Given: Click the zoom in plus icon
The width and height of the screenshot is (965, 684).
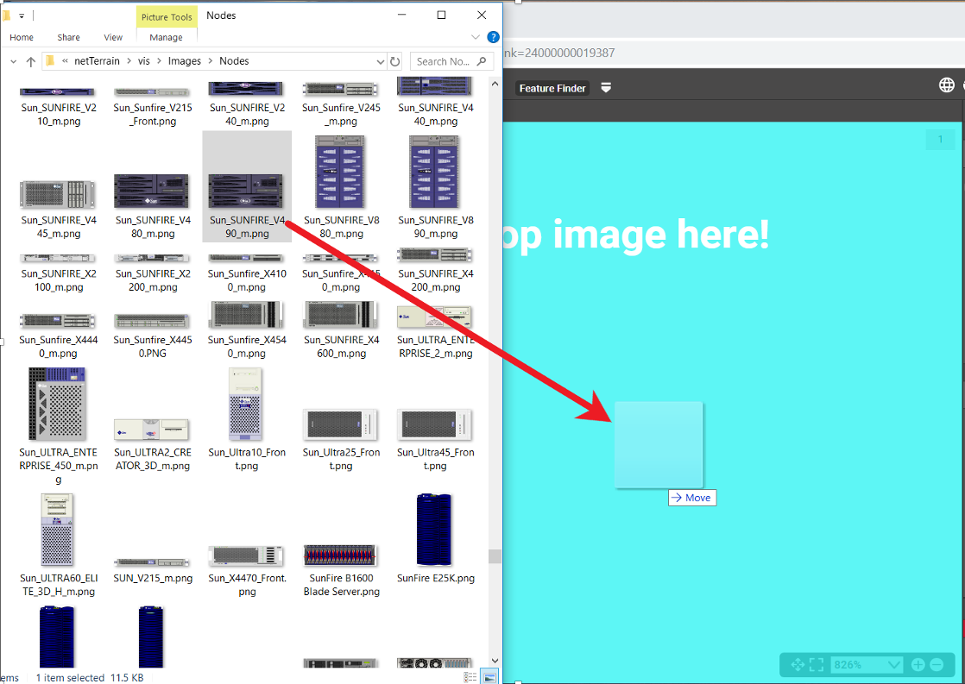Looking at the screenshot, I should (918, 665).
